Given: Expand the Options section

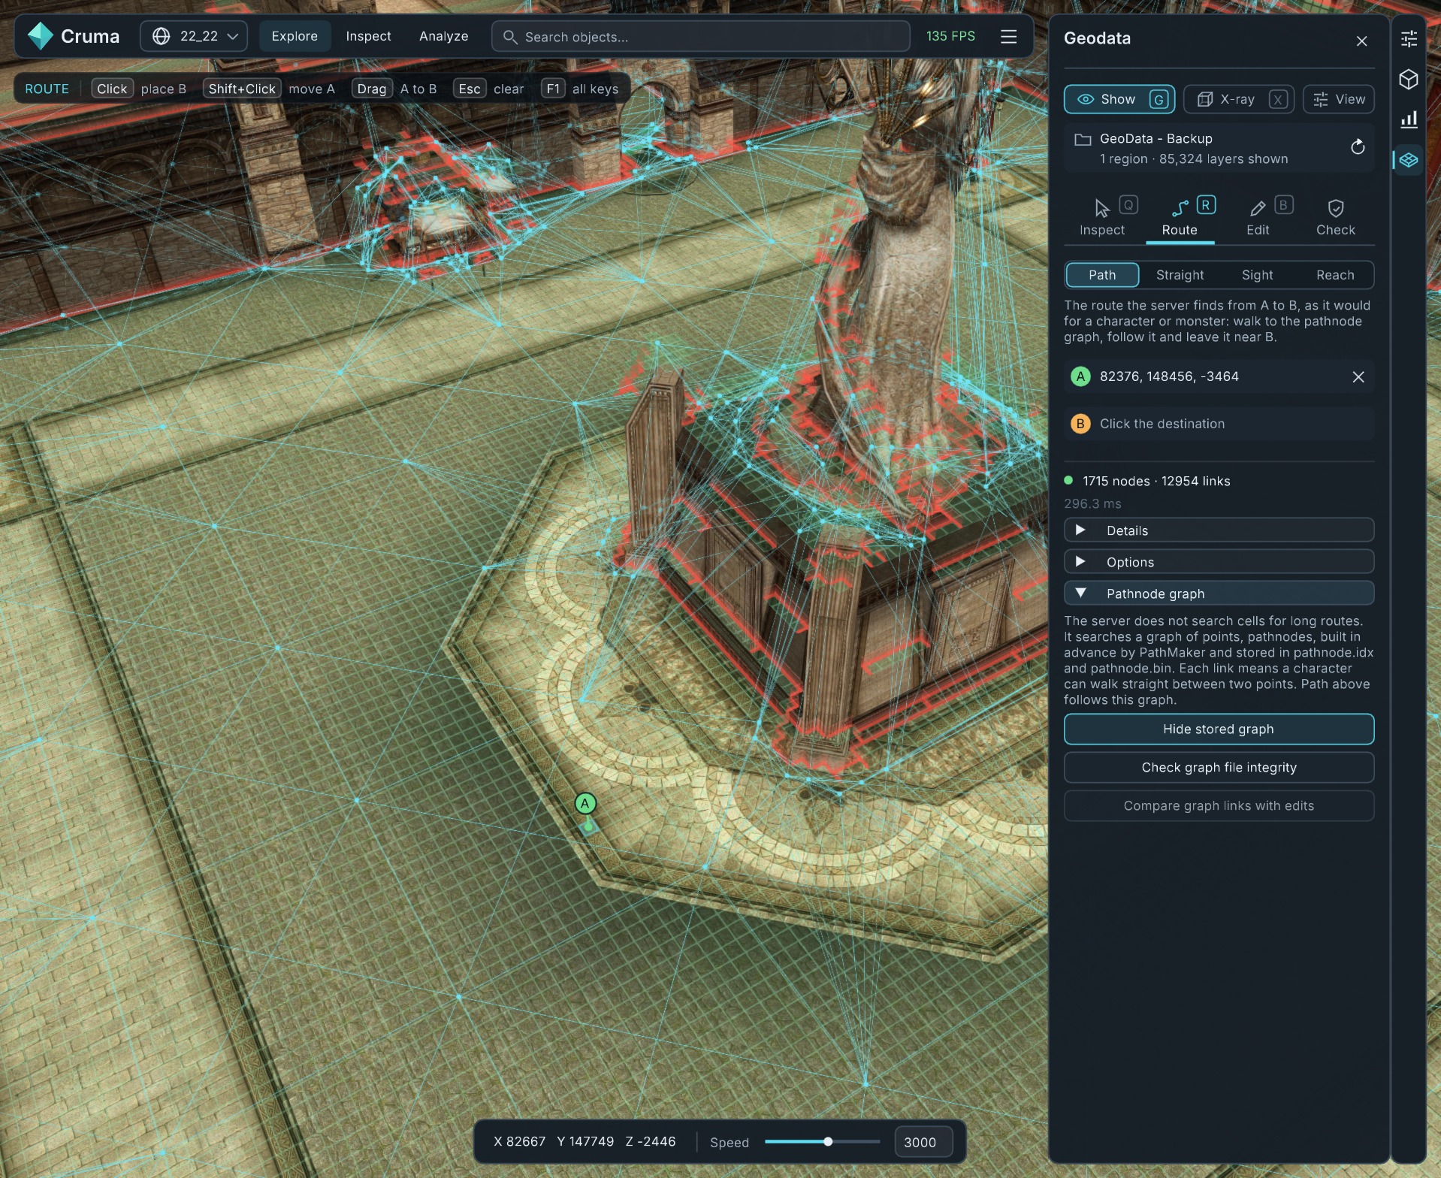Looking at the screenshot, I should point(1219,562).
